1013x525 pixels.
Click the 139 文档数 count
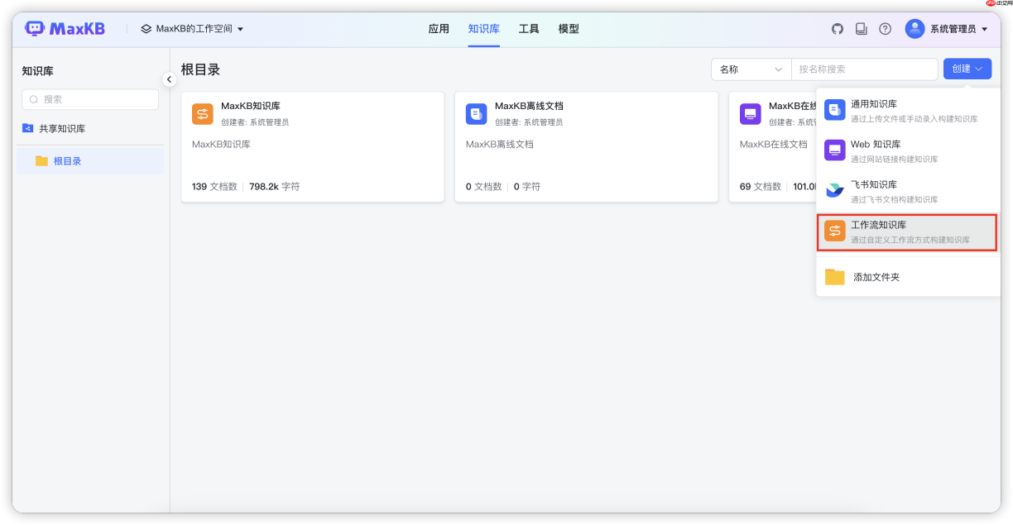click(214, 187)
